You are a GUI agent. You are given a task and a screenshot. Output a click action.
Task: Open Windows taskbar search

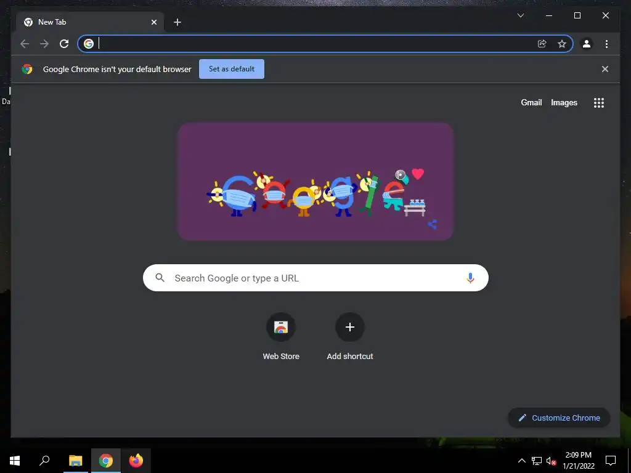44,461
